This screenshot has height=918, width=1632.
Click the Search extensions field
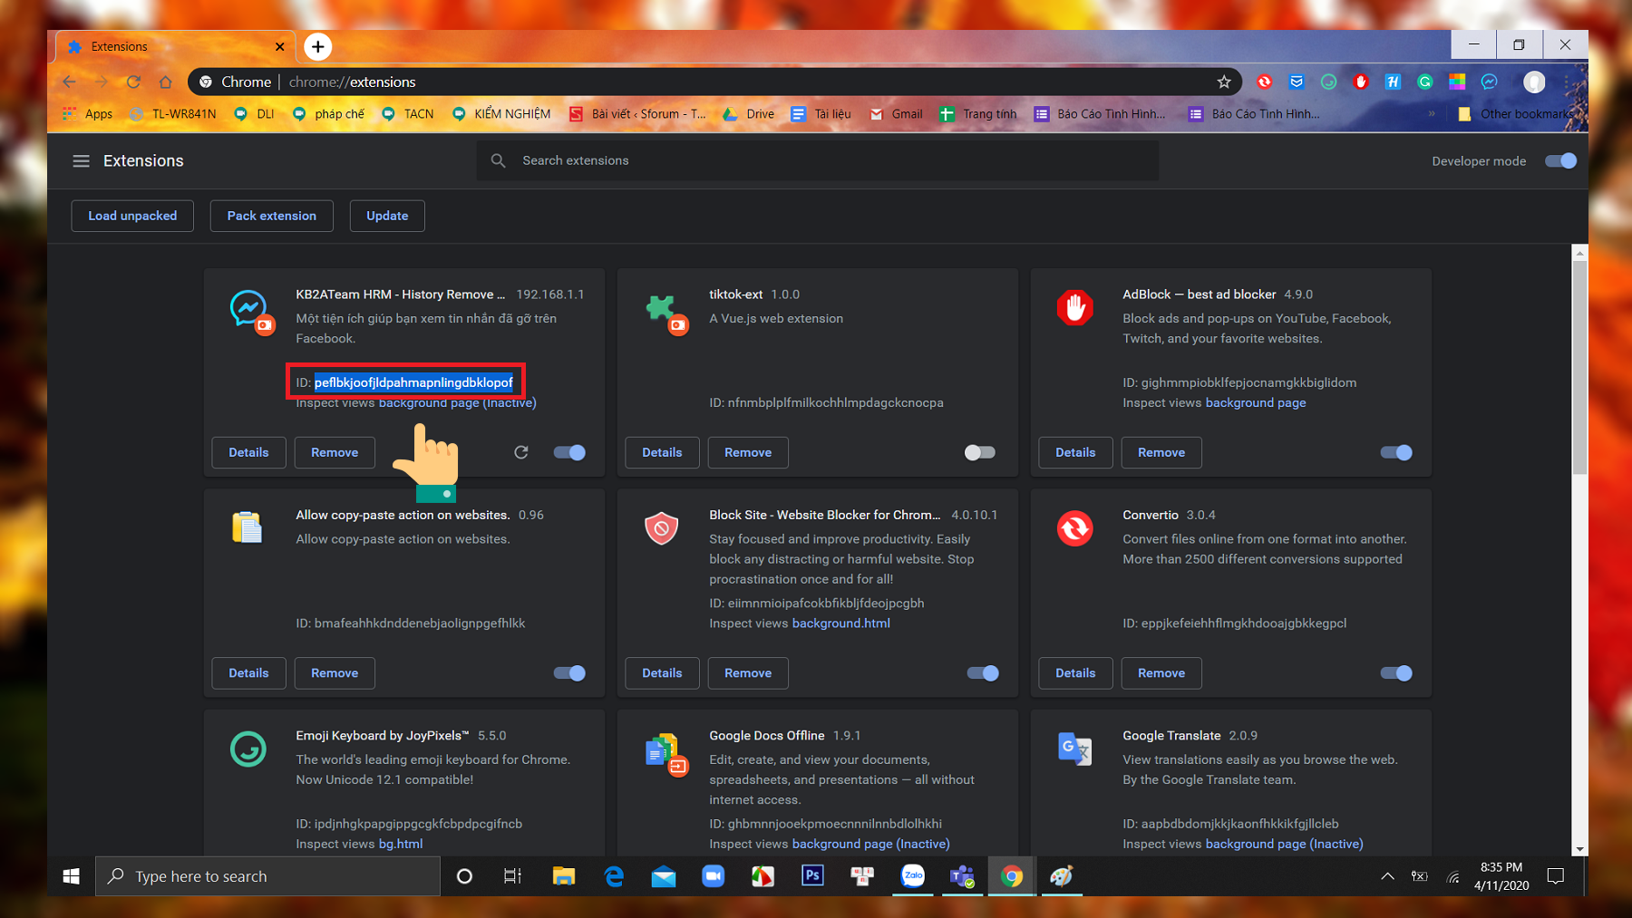tap(816, 160)
